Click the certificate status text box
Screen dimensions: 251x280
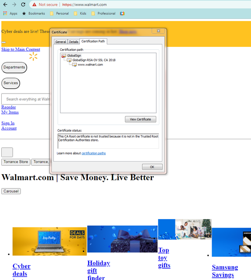coord(108,141)
